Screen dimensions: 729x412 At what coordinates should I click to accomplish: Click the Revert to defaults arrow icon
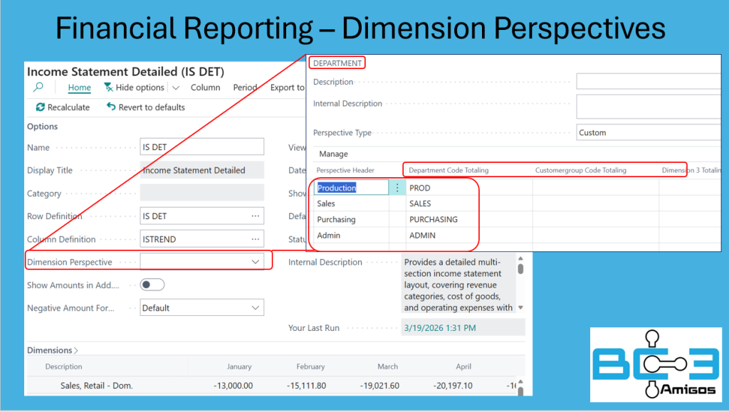(111, 107)
